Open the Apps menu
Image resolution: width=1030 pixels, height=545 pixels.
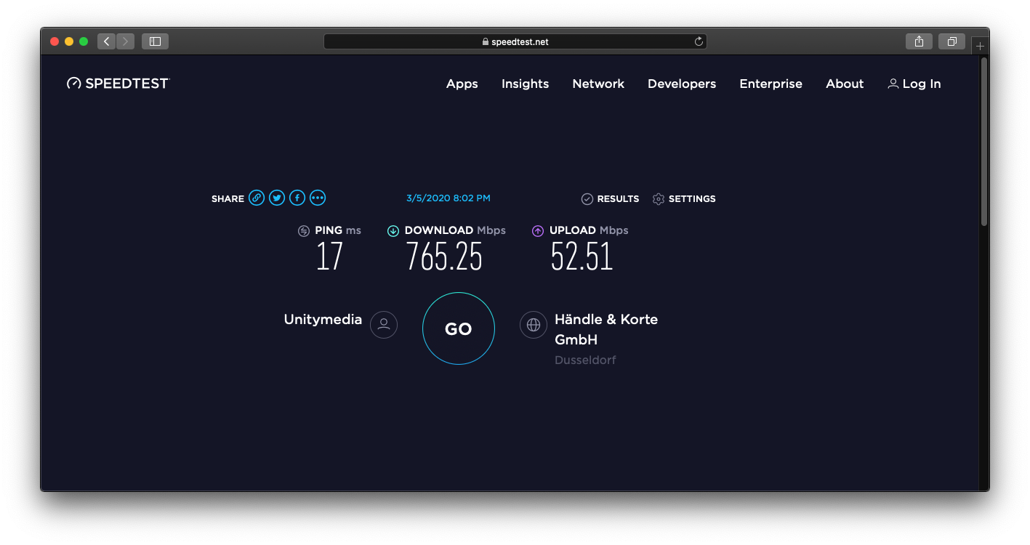coord(462,84)
